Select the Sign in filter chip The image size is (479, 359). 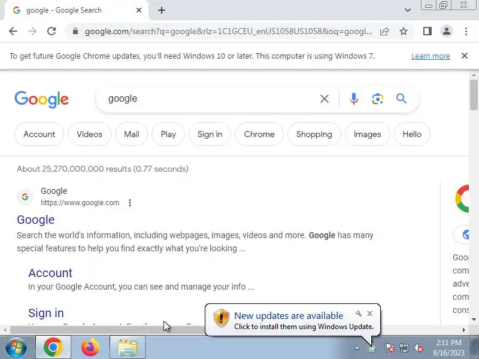(210, 134)
